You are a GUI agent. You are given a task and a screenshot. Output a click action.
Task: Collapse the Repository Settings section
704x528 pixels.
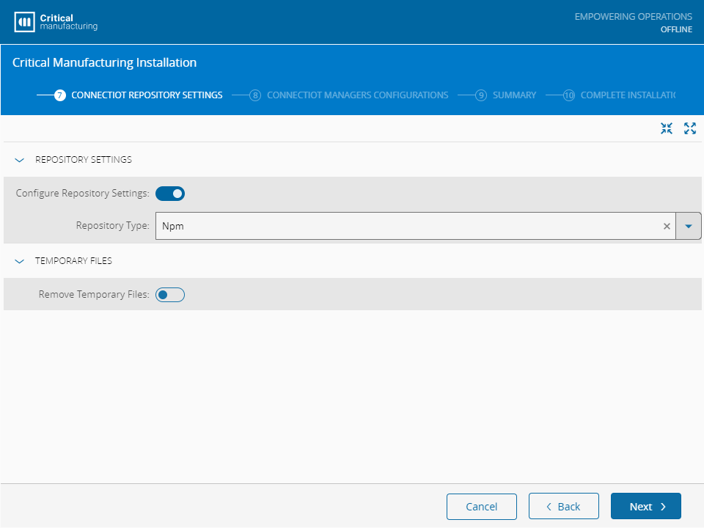click(x=20, y=160)
